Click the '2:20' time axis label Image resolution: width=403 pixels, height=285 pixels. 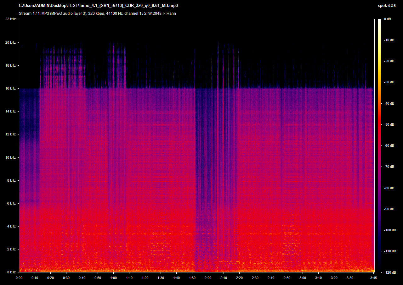239,278
